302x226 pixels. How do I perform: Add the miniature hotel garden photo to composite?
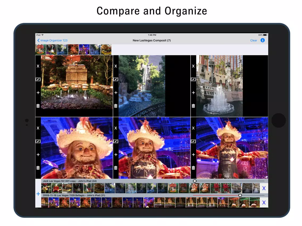click(38, 93)
